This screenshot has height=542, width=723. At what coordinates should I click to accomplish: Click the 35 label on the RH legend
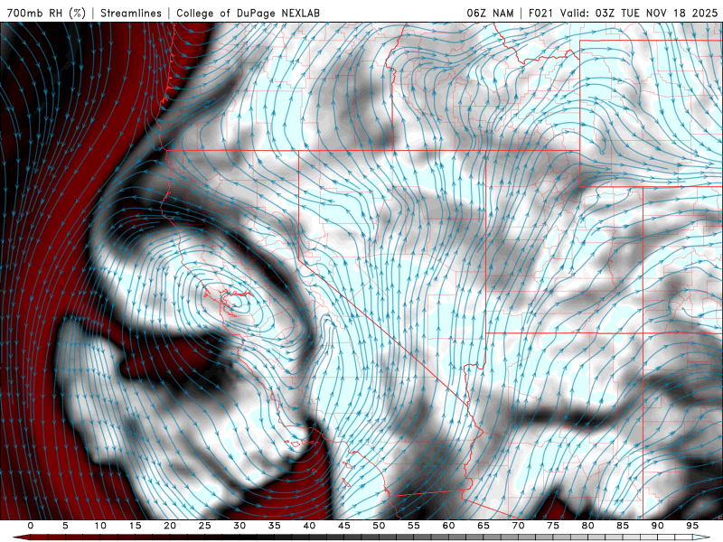click(x=275, y=526)
